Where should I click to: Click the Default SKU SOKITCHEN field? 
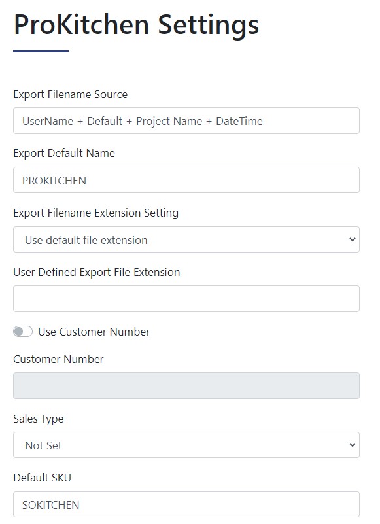coord(186,504)
